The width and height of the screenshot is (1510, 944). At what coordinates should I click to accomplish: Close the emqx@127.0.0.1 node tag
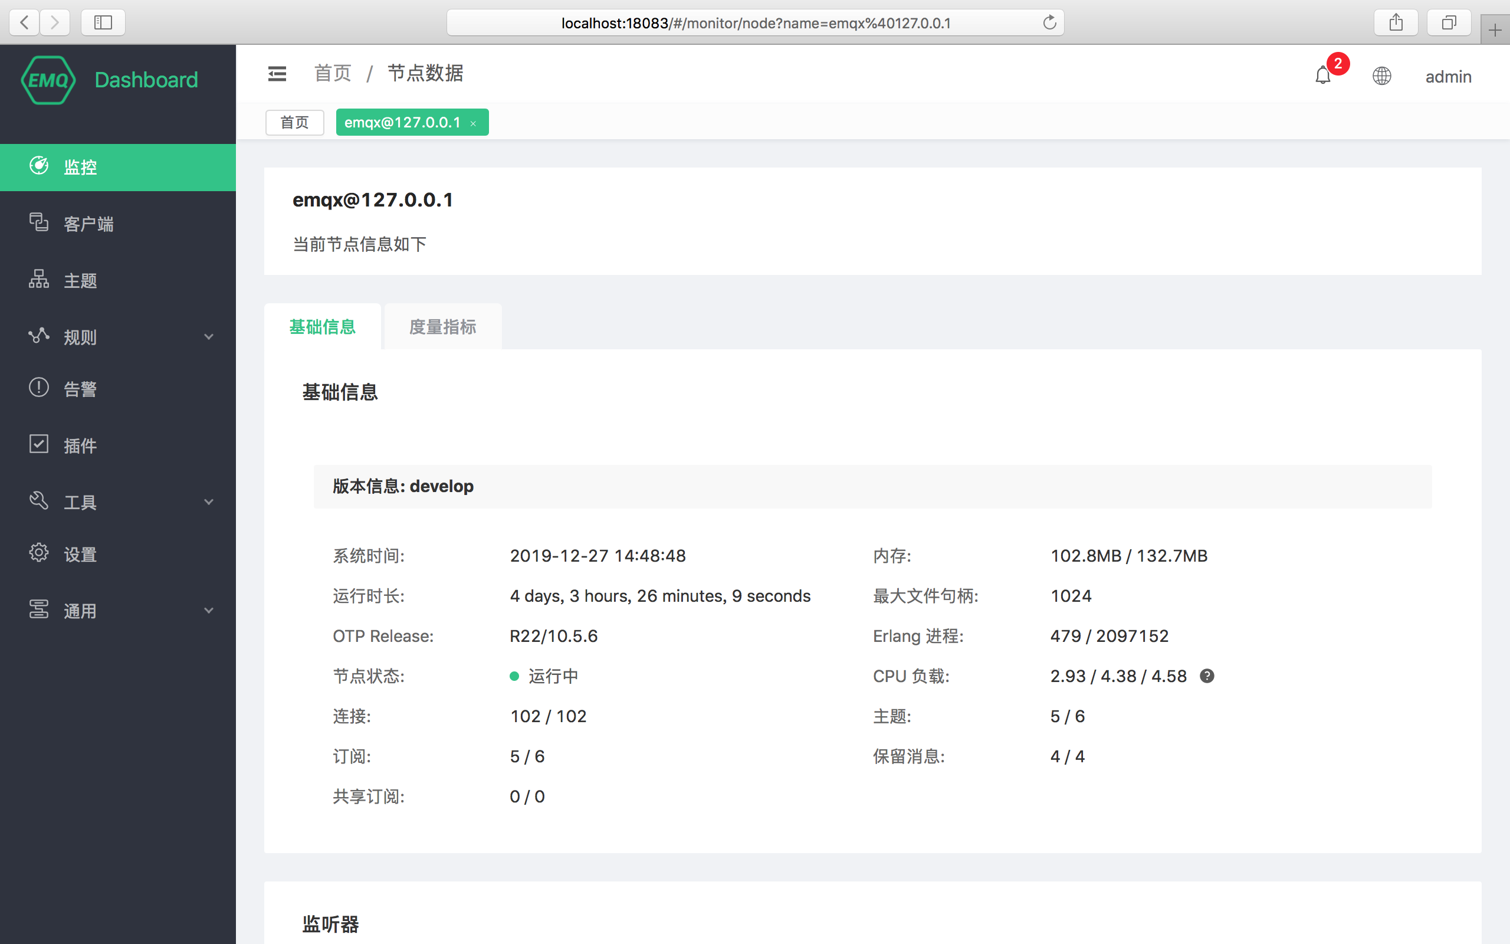(x=474, y=122)
